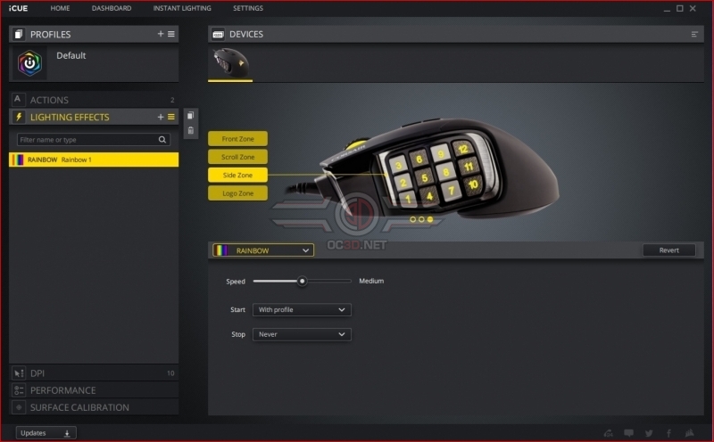This screenshot has height=442, width=714.
Task: Open the RAINBOW effect type dropdown
Action: (x=263, y=250)
